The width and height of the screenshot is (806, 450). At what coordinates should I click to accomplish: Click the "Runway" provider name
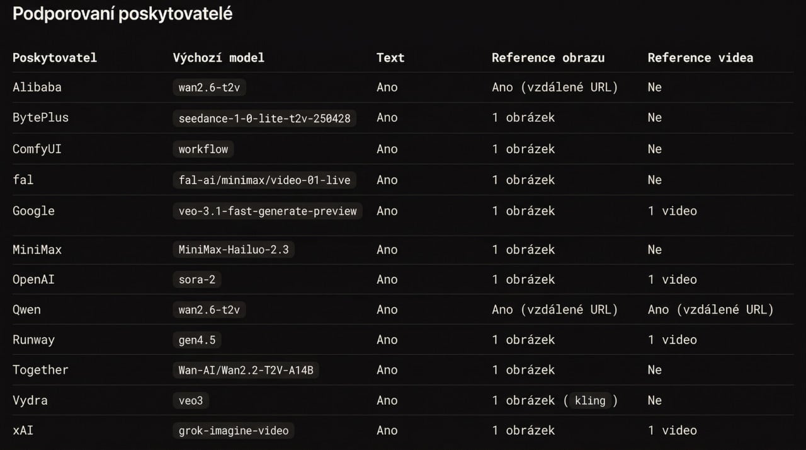33,340
